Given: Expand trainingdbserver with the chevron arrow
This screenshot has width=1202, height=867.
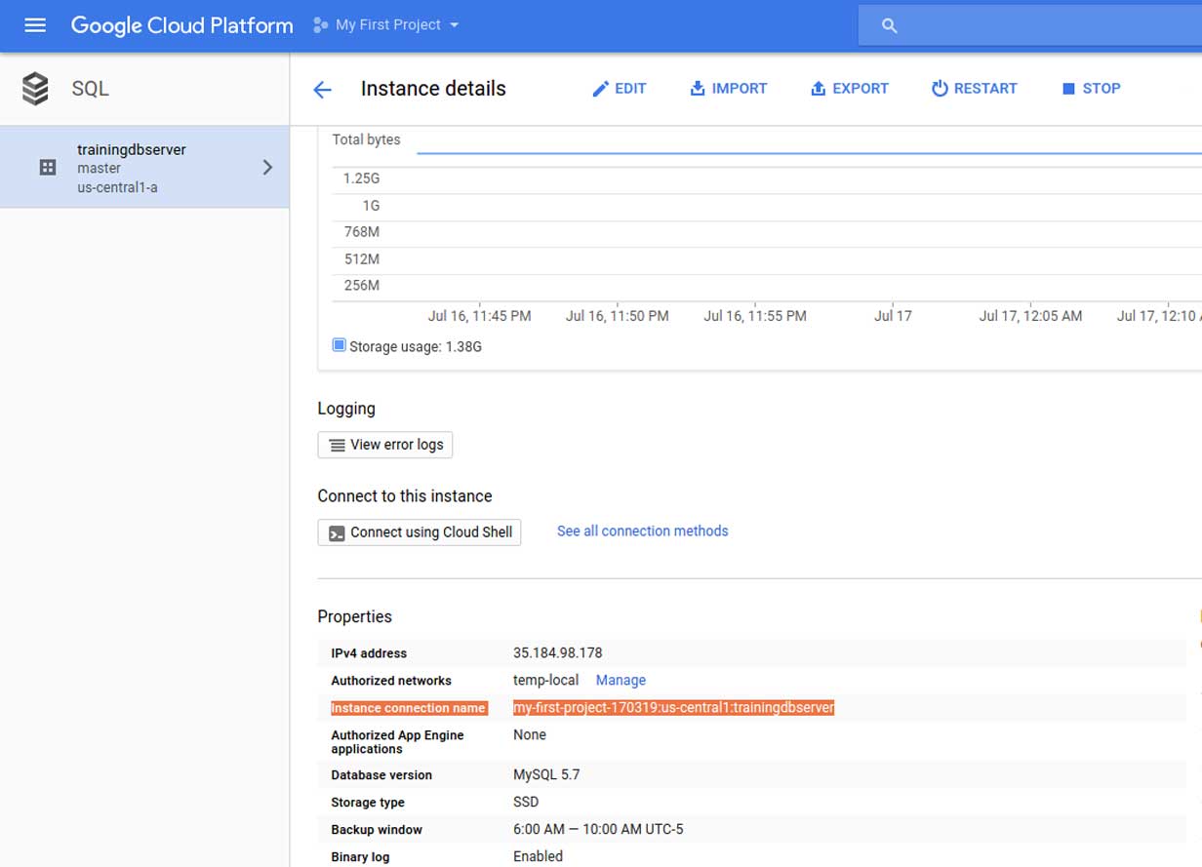Looking at the screenshot, I should pos(268,168).
